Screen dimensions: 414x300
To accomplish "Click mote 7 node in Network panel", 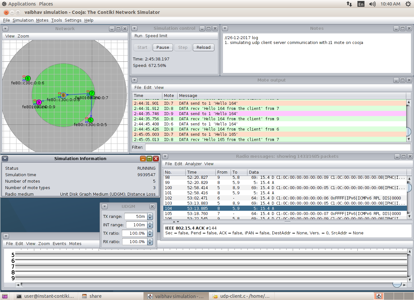I will [x=92, y=93].
